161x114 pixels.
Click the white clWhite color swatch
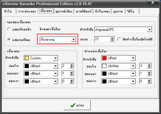(104, 66)
